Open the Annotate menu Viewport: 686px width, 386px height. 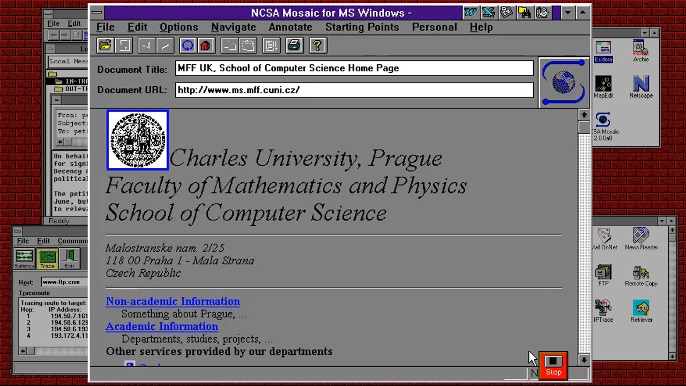tap(290, 27)
